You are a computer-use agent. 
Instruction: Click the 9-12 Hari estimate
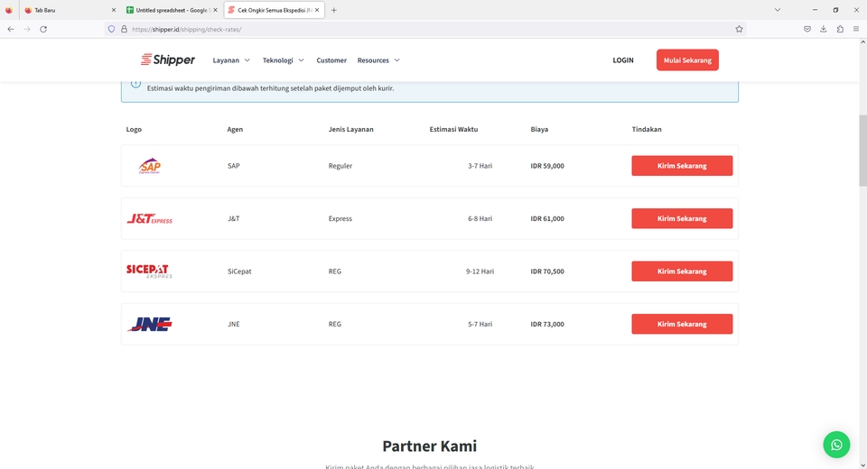(480, 271)
